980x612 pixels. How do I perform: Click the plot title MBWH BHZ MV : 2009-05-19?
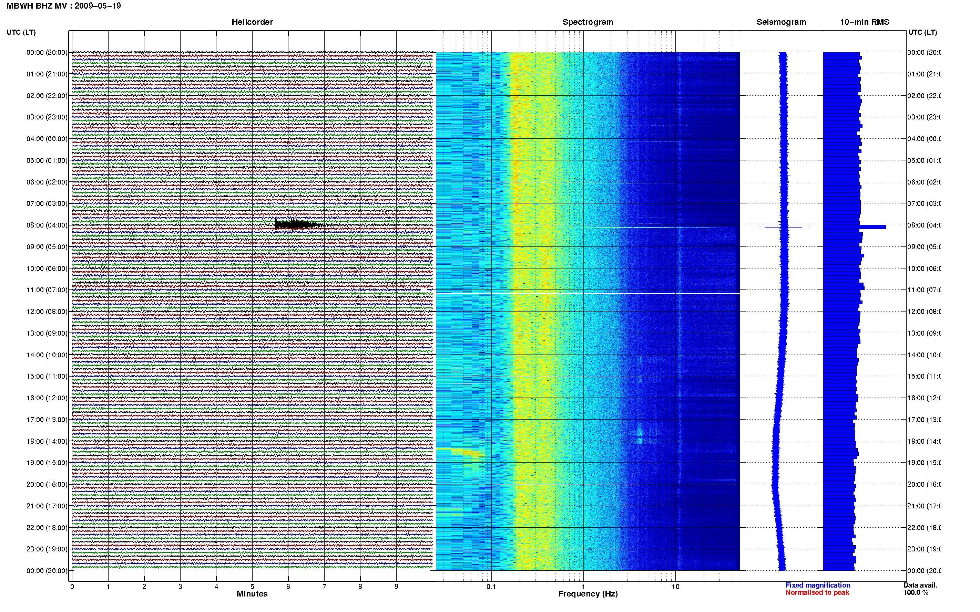[x=64, y=6]
